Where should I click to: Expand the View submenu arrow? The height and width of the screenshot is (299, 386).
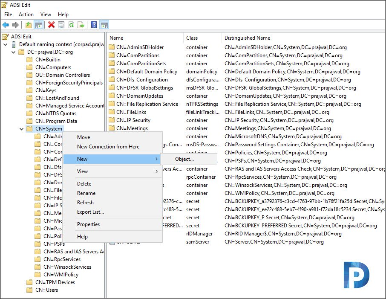pos(156,171)
